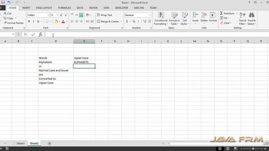
Task: Select cell containing ALPHABETS
Action: click(84, 62)
